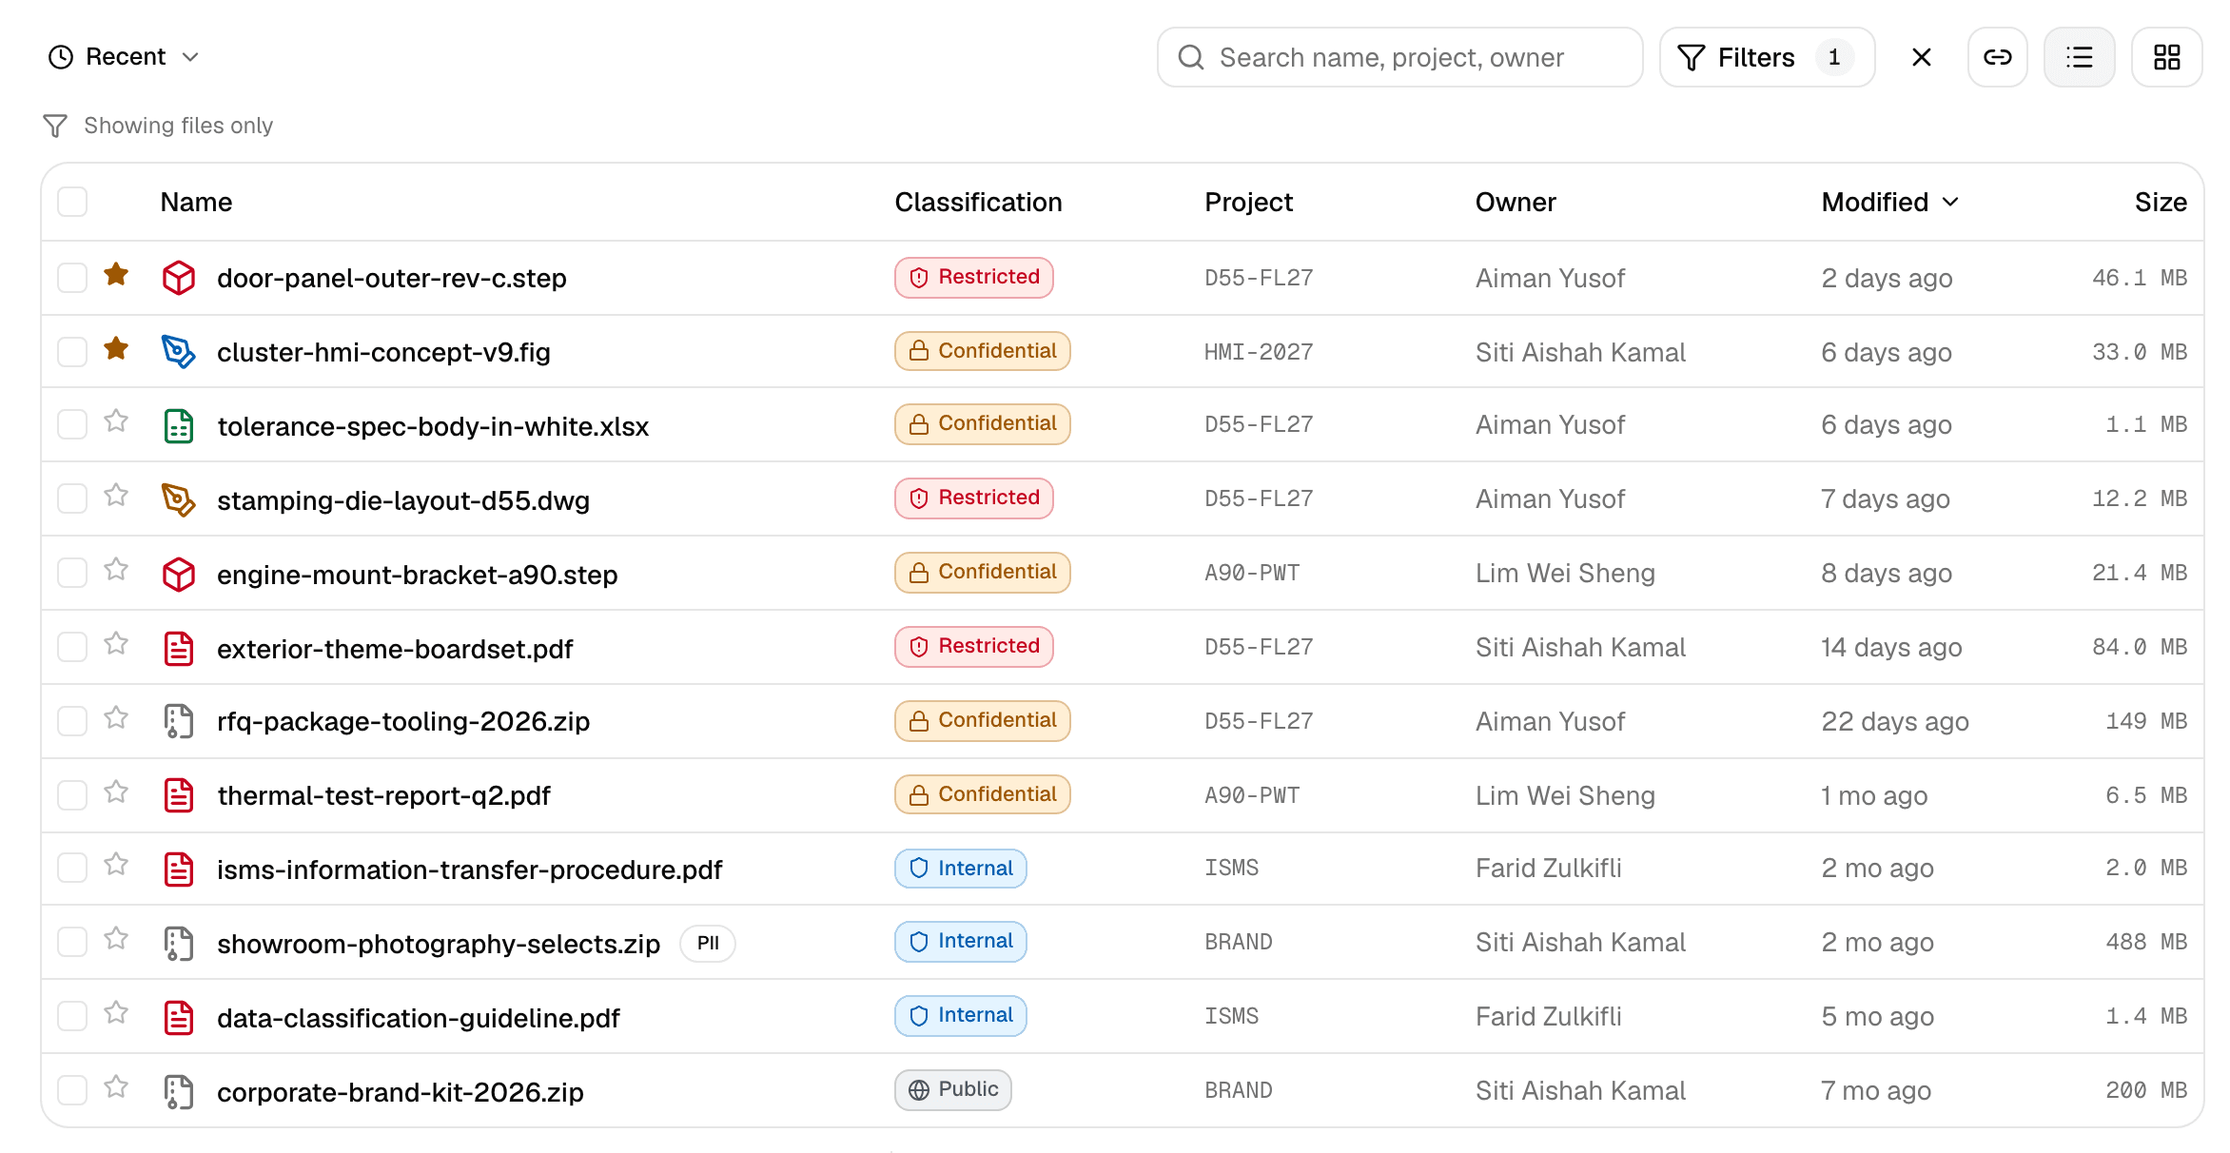Open thermal-test-report-q2.pdf file name

[383, 795]
